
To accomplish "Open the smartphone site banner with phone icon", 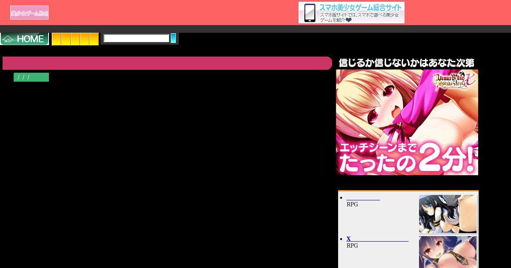I will click(x=351, y=13).
